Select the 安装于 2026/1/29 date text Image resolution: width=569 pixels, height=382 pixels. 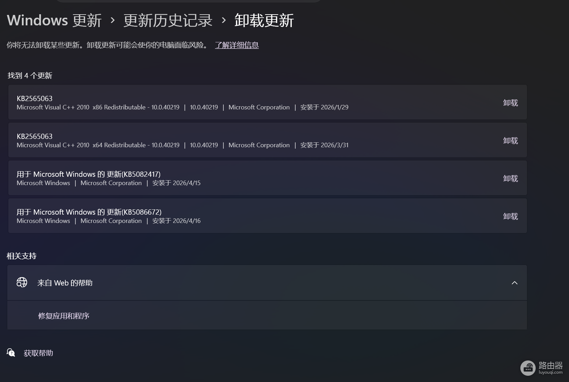pyautogui.click(x=324, y=107)
